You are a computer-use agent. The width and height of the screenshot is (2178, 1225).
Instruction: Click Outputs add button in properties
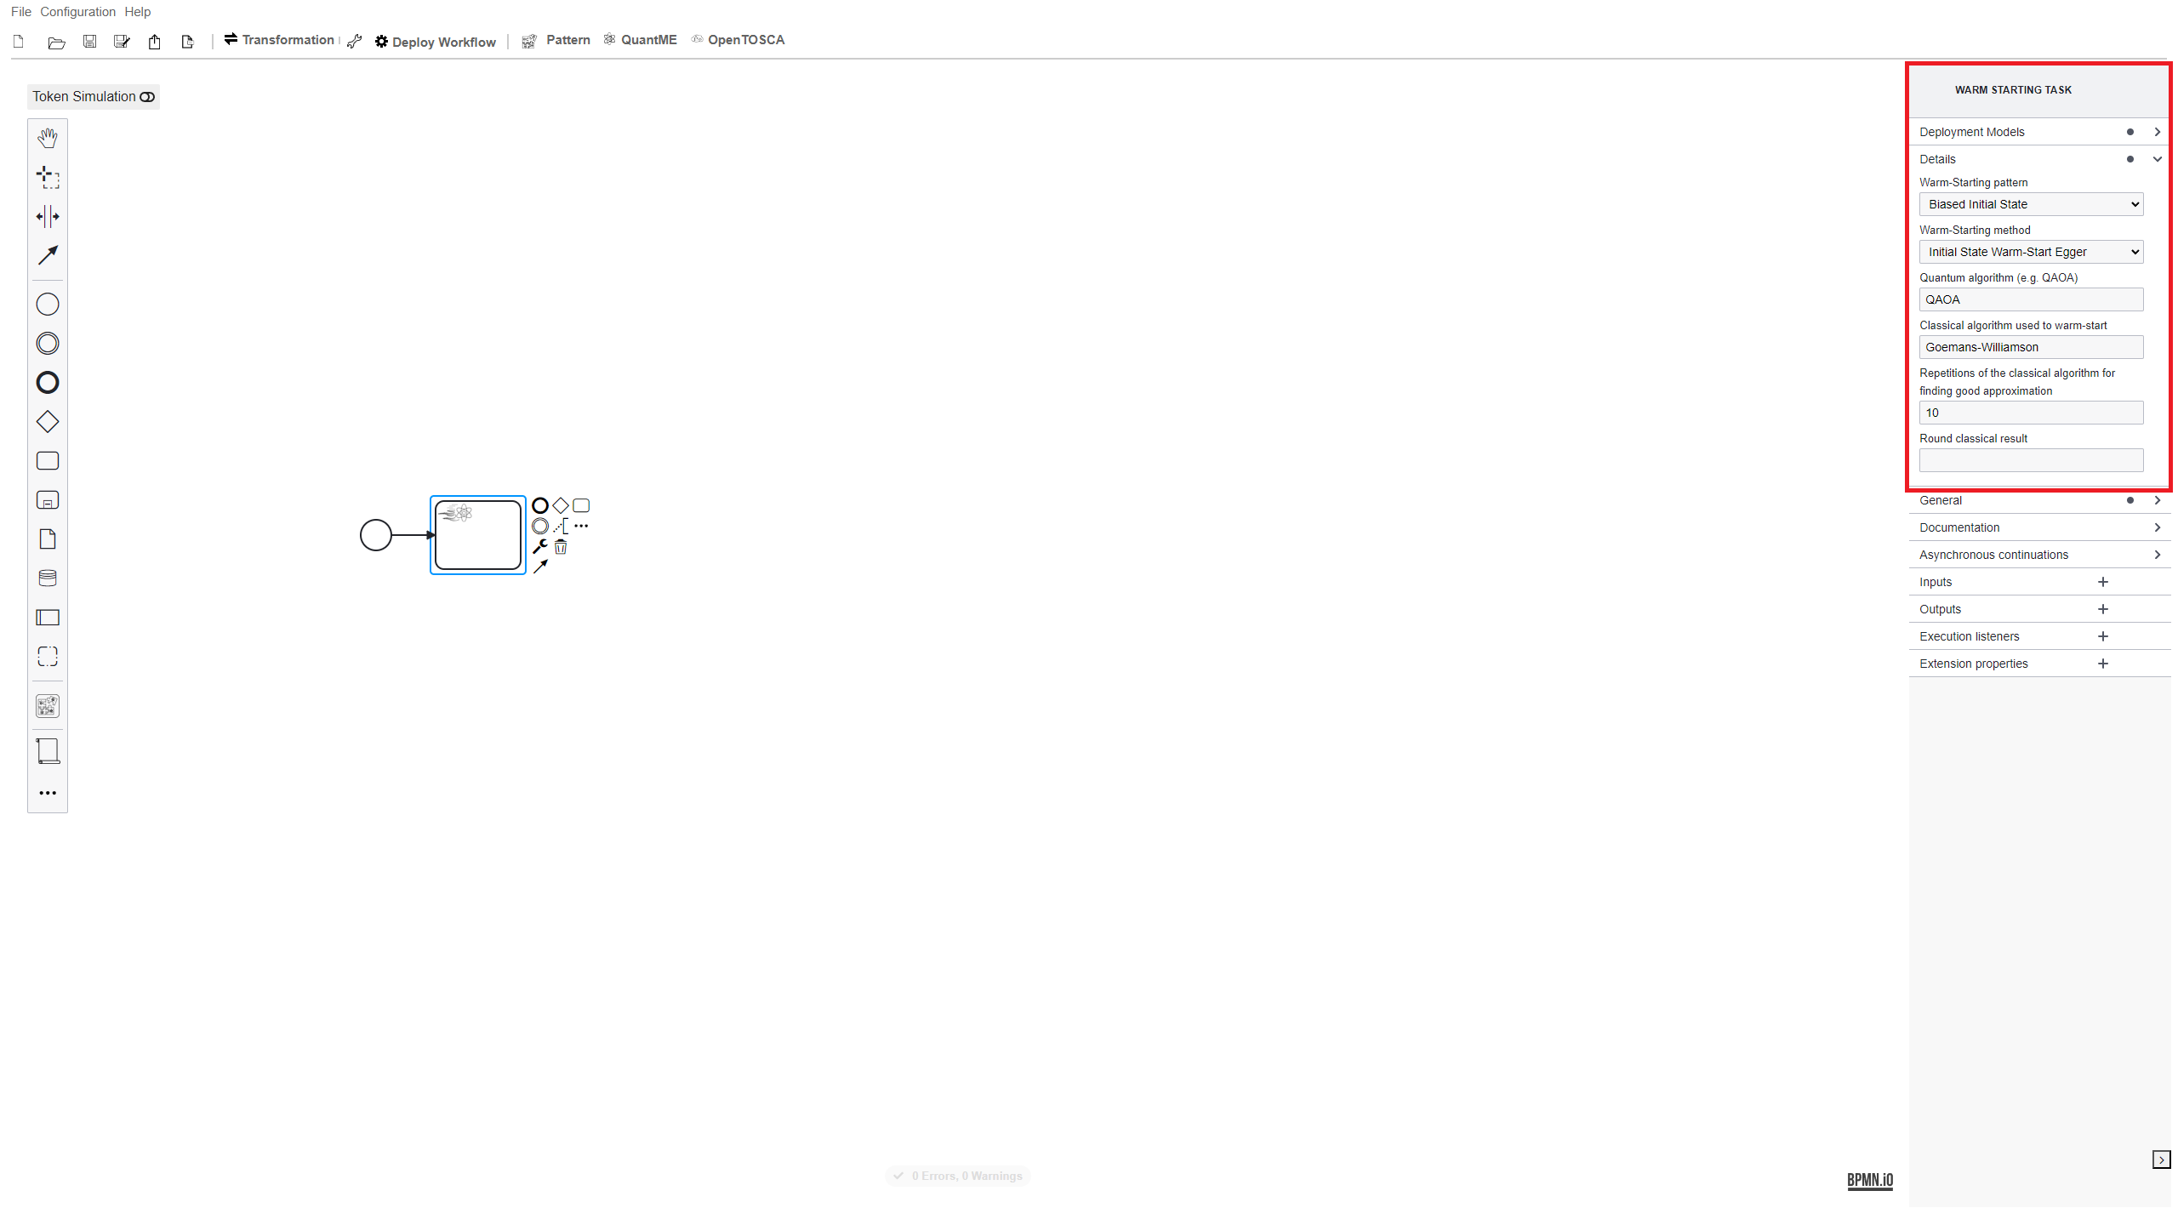[2103, 609]
